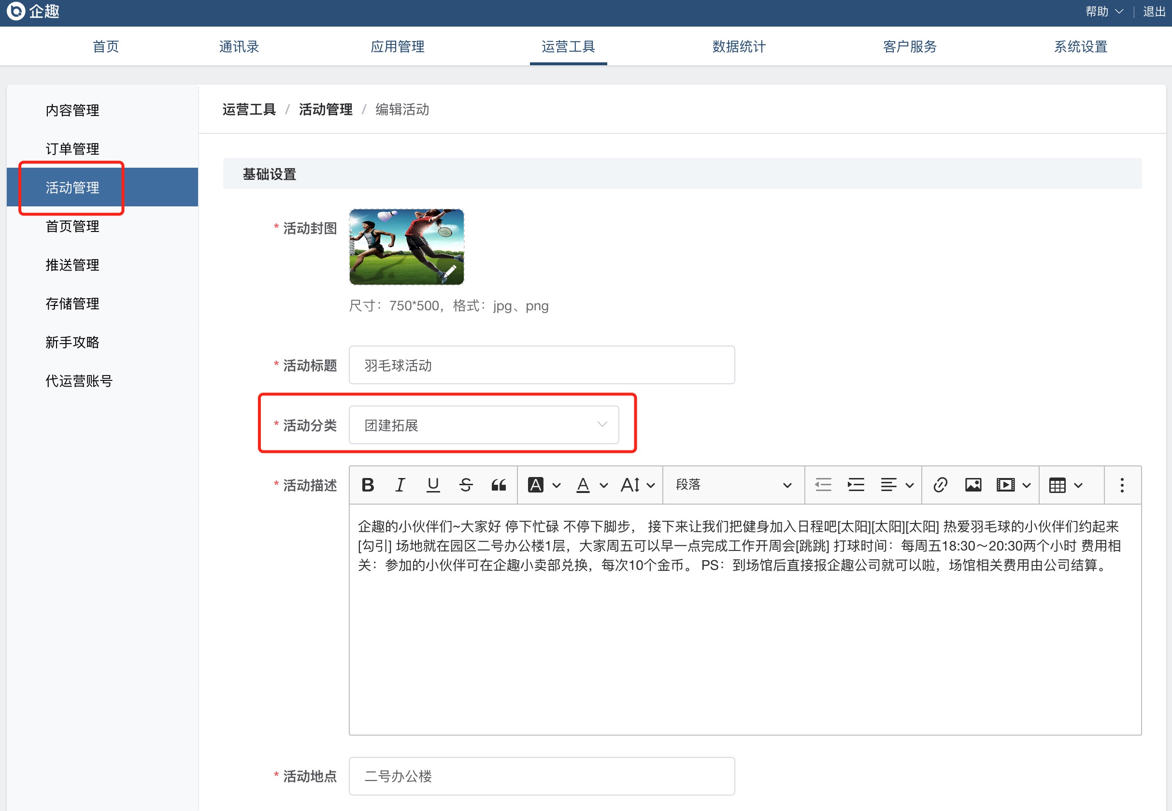Open the three-dot more options menu

pyautogui.click(x=1122, y=485)
